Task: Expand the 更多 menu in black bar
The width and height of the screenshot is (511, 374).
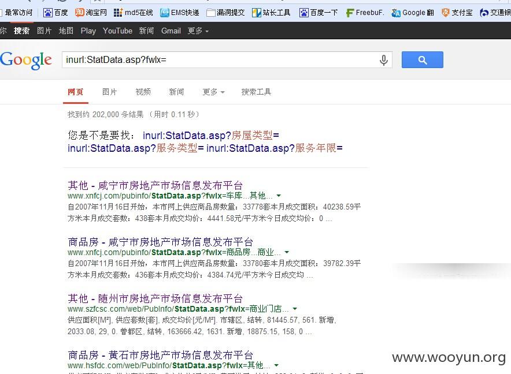Action: [198, 31]
